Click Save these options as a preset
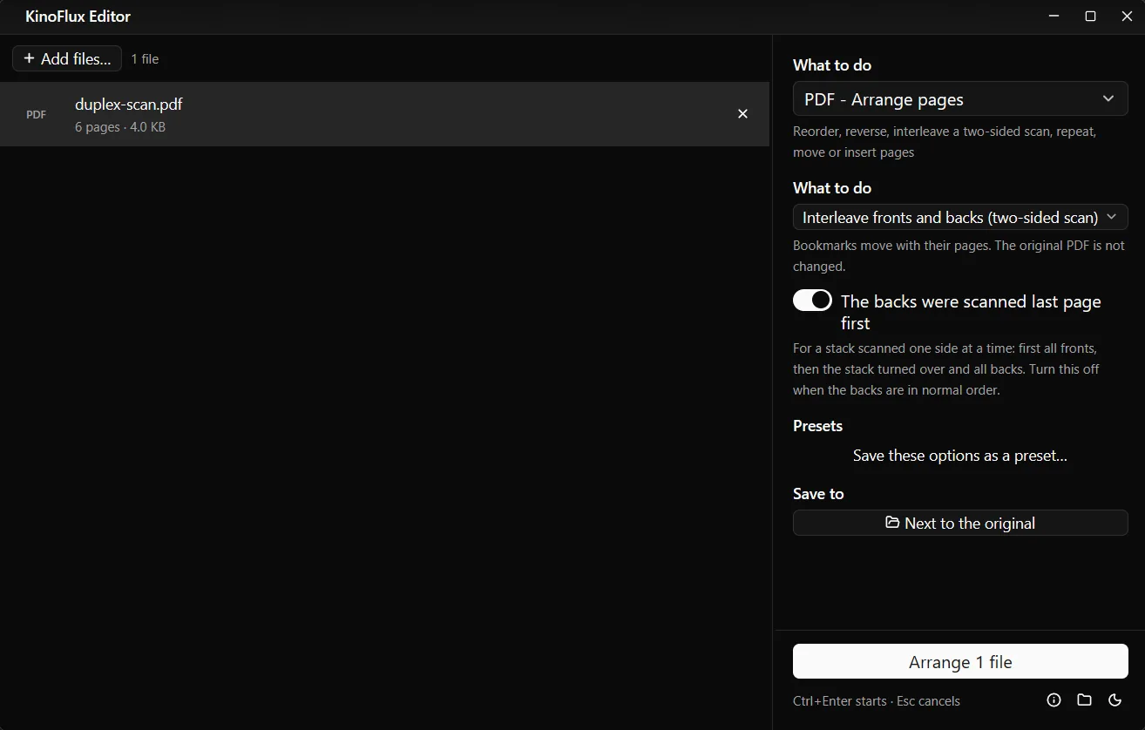 [x=960, y=456]
